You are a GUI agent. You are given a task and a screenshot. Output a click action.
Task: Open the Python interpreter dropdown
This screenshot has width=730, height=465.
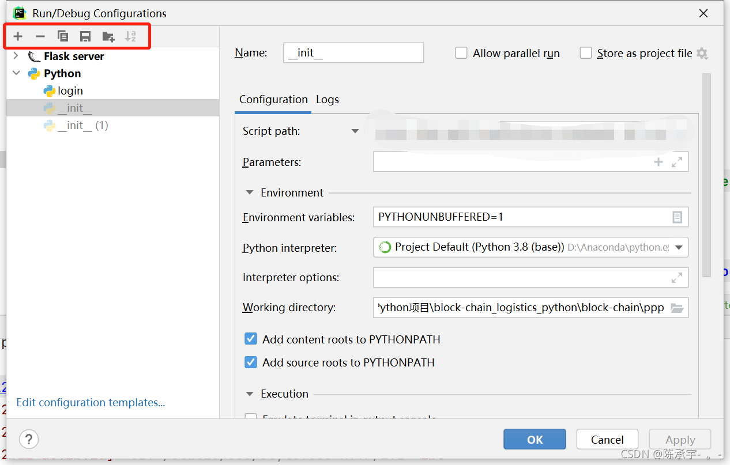[679, 248]
